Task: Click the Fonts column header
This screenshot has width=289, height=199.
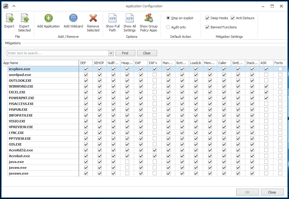Action: click(x=280, y=63)
